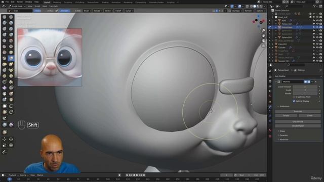324x182 pixels.
Task: Click the Delete Higher button
Action: click(x=298, y=126)
